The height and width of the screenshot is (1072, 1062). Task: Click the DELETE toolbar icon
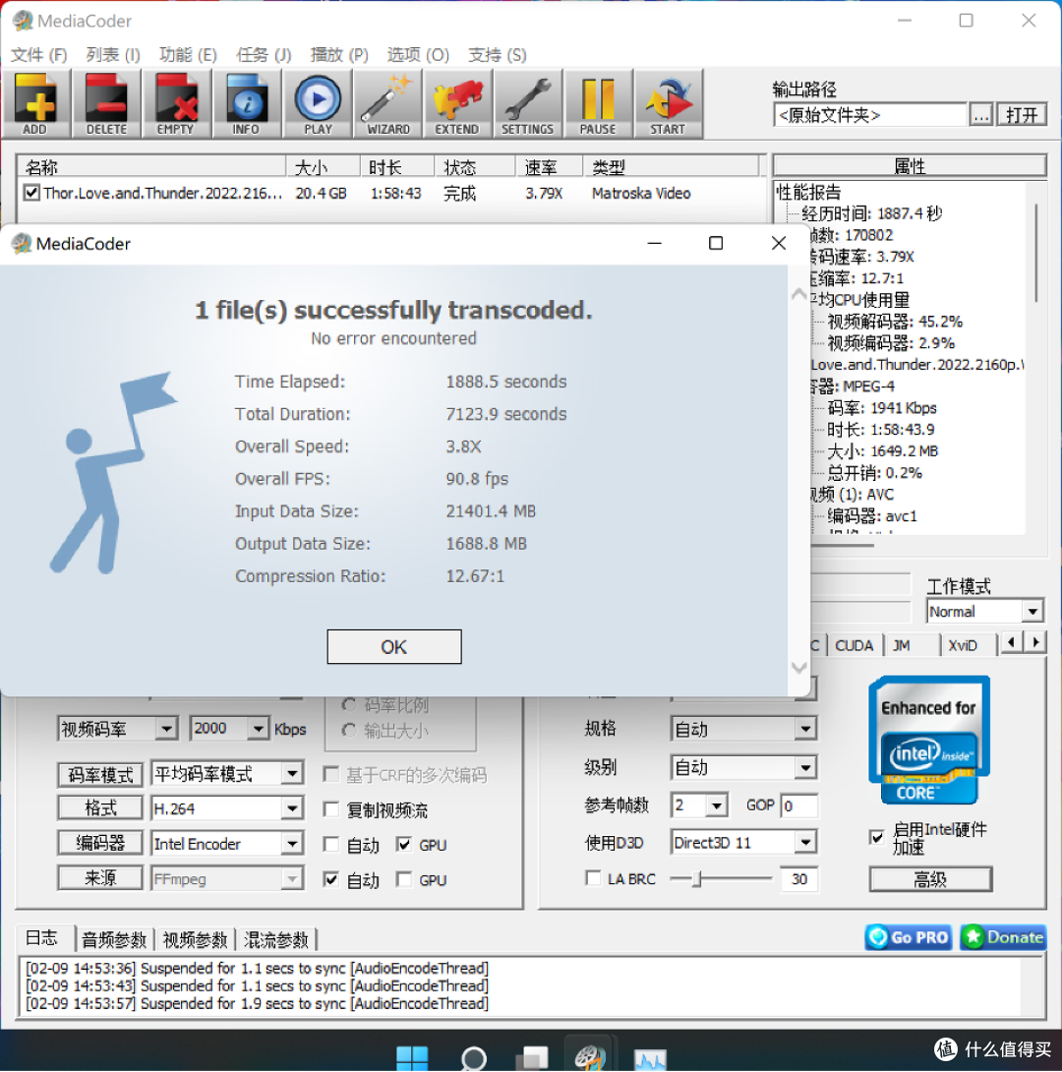pos(106,104)
